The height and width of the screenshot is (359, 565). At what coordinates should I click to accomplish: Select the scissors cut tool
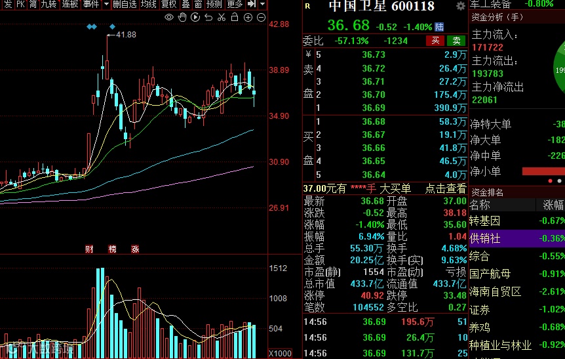tap(222, 17)
